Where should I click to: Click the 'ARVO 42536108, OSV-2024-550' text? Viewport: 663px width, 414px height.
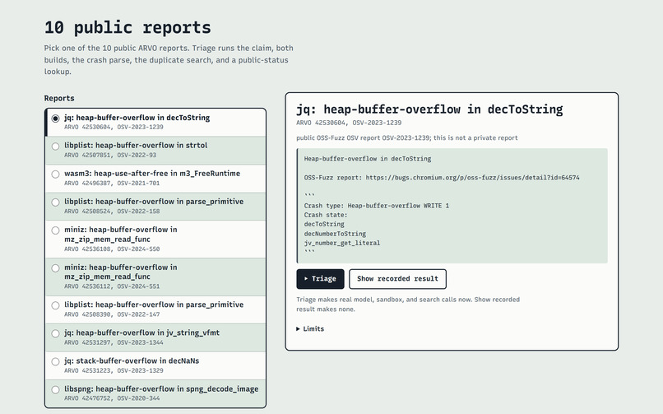(112, 249)
